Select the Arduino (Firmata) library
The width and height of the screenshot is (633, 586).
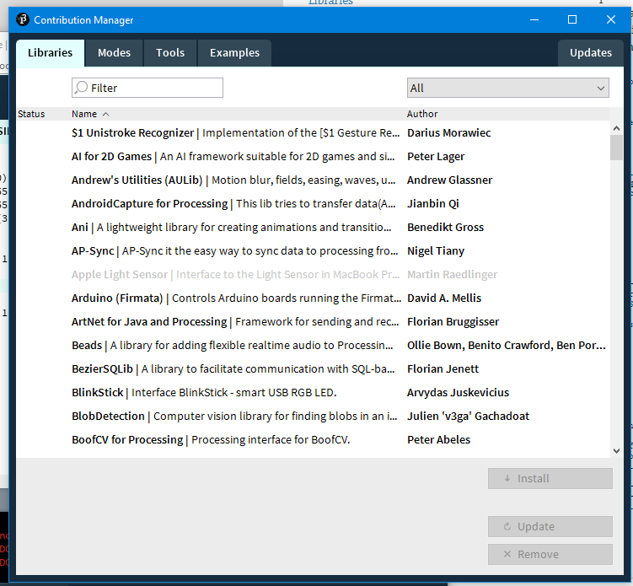(313, 298)
